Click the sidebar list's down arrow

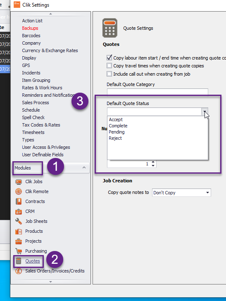click(x=51, y=282)
